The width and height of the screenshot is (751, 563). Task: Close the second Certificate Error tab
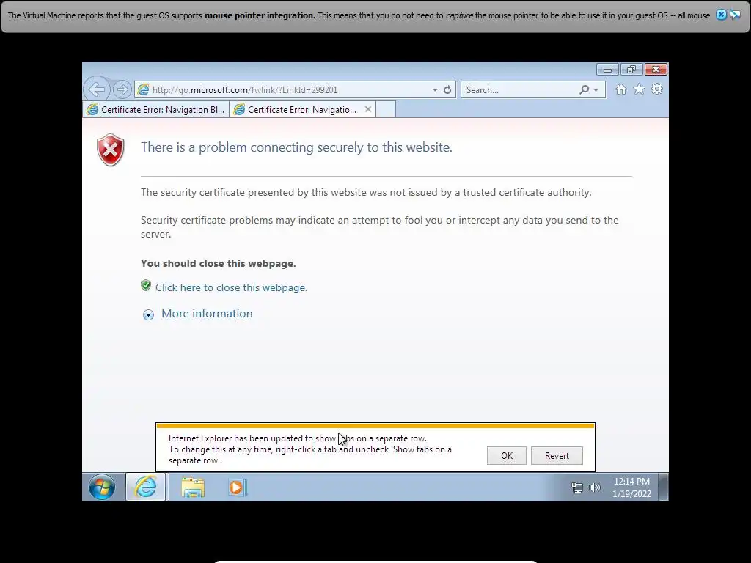pyautogui.click(x=368, y=110)
